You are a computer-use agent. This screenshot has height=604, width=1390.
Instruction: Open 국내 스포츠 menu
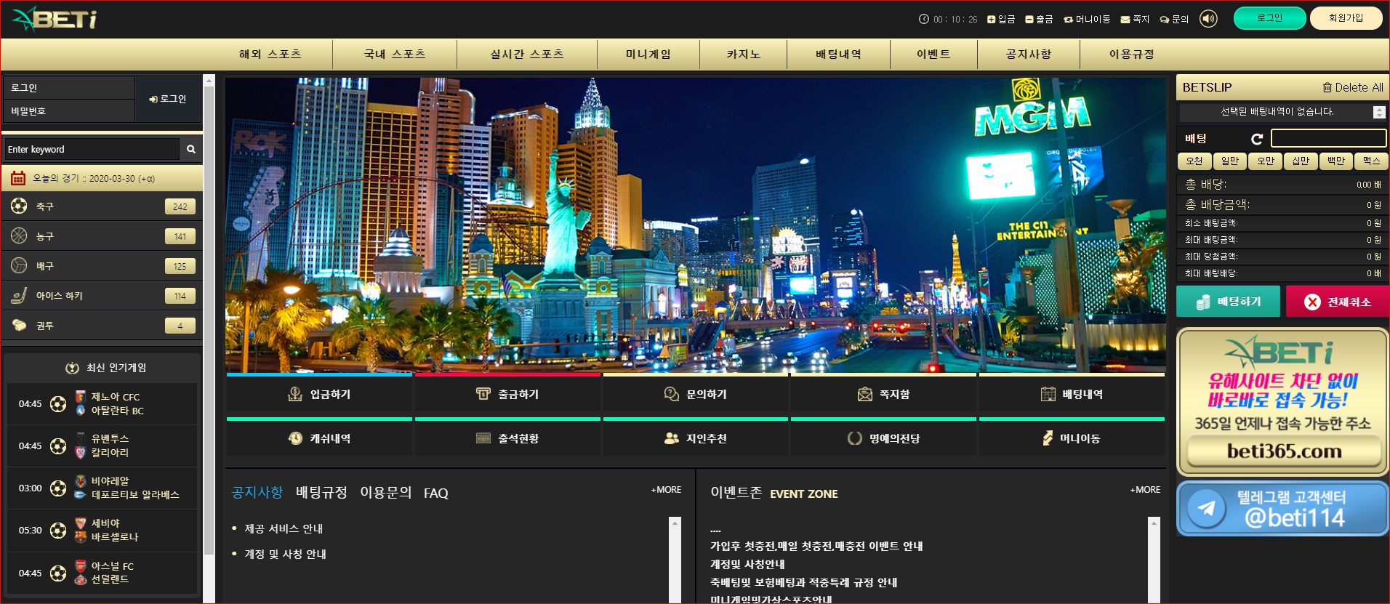coord(395,55)
